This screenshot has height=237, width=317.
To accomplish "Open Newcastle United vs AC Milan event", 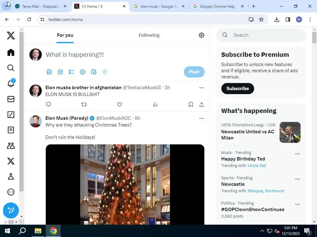I will 248,135.
